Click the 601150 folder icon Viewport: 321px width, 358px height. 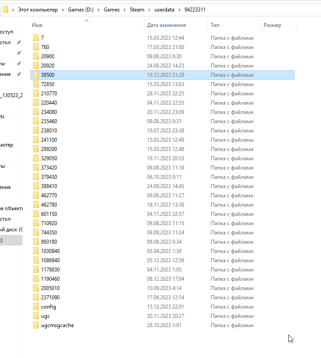[x=36, y=214]
